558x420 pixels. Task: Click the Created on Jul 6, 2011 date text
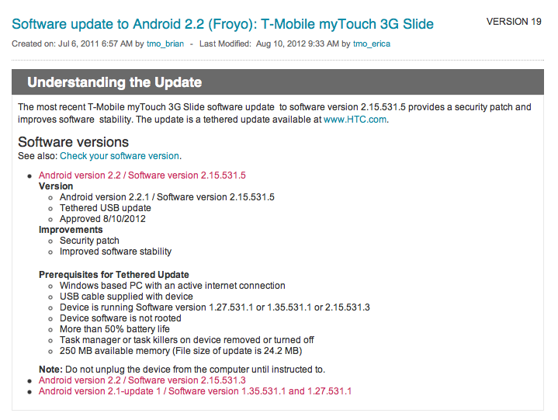click(x=72, y=43)
